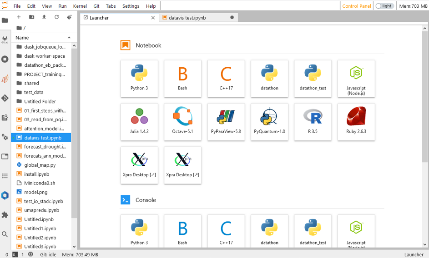Open the search sidebar magnifier icon

[5, 234]
